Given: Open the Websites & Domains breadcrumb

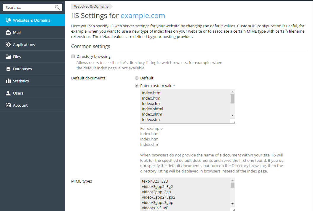Looking at the screenshot, I should [x=91, y=7].
